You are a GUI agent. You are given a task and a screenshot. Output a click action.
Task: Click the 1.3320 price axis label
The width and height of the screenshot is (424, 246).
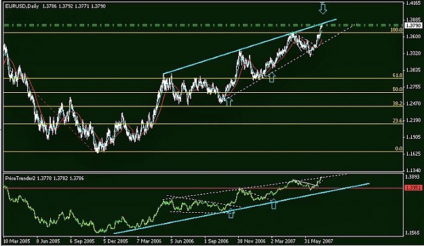tap(413, 53)
